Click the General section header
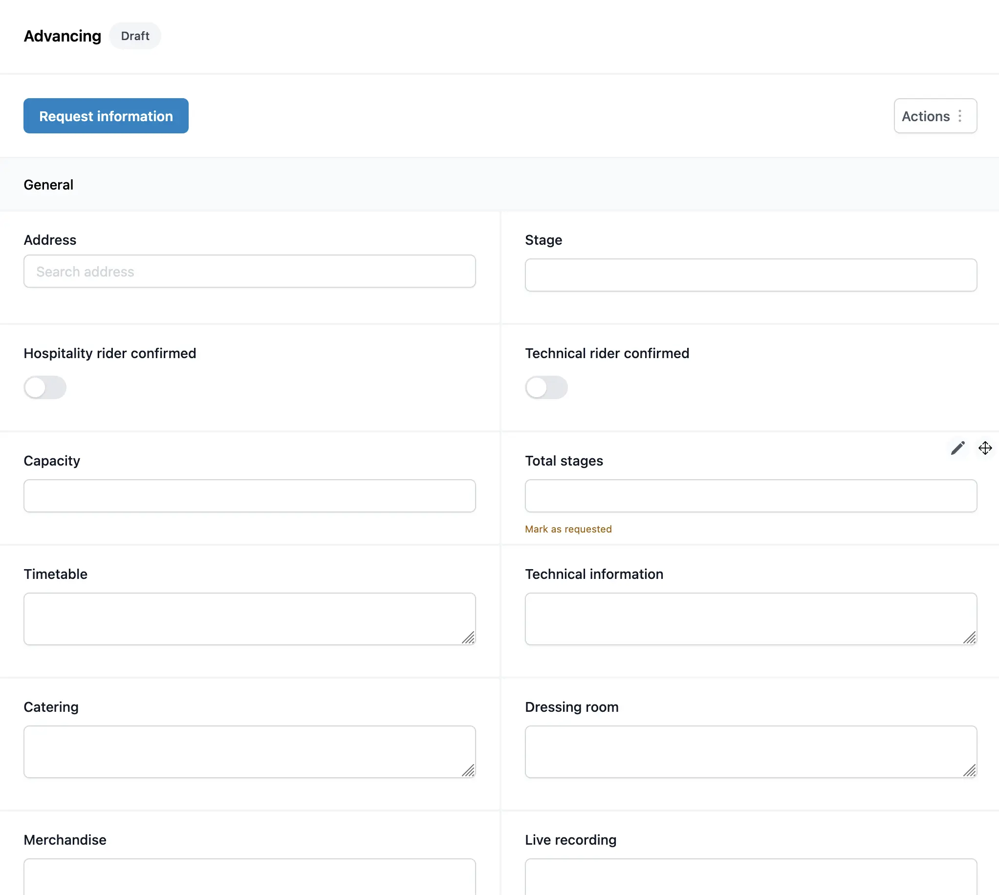 49,185
